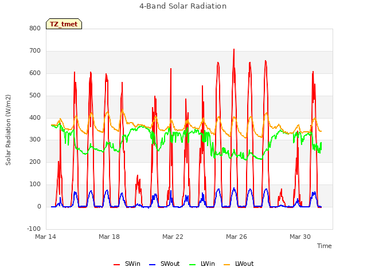Click the tallest SWin peak near Mar 26
The height and width of the screenshot is (275, 367).
(x=234, y=50)
